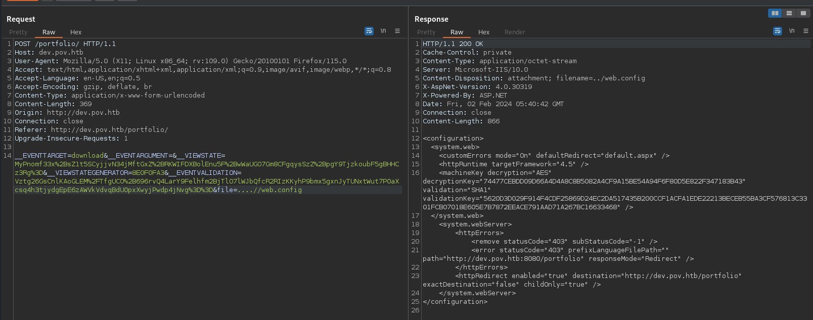Image resolution: width=813 pixels, height=320 pixels.
Task: Click the 'POST /portfolio/ HTTP/1.1' request line
Action: click(65, 44)
